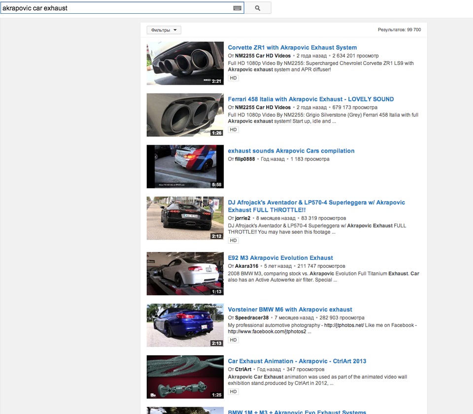Click the '679 173 просмотра' view count
The image size is (473, 414).
click(x=355, y=107)
